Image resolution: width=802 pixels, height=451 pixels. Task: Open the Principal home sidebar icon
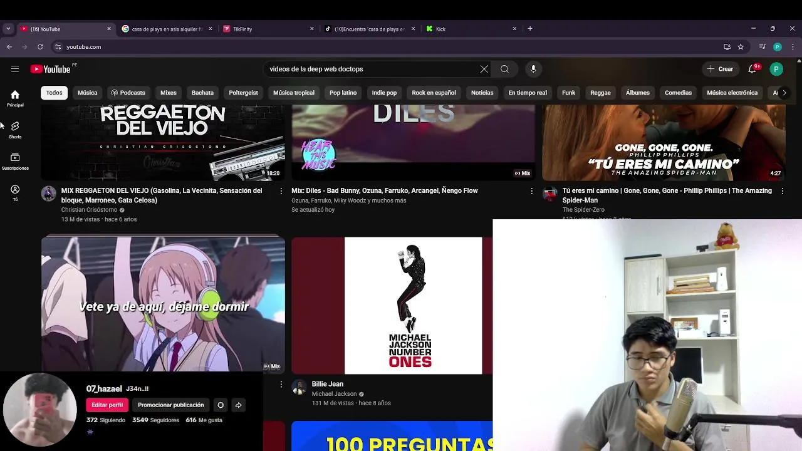coord(15,98)
